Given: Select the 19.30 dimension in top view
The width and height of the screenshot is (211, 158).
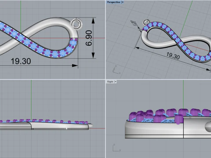Looking at the screenshot, I should point(21,61).
